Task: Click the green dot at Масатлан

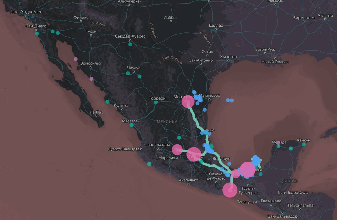Action: 132,125
